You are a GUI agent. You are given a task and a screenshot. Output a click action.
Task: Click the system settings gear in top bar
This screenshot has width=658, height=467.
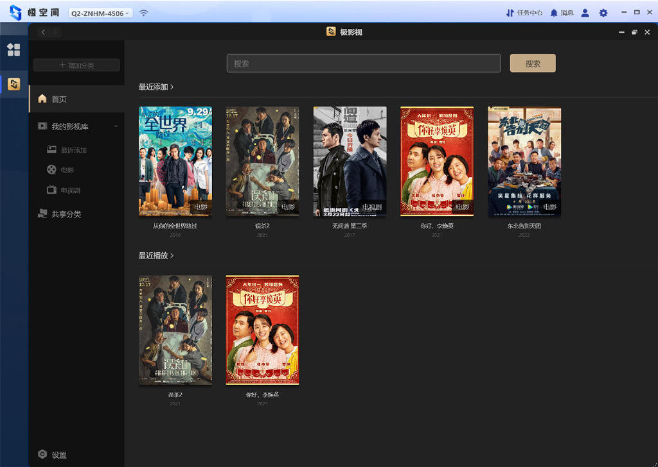603,13
